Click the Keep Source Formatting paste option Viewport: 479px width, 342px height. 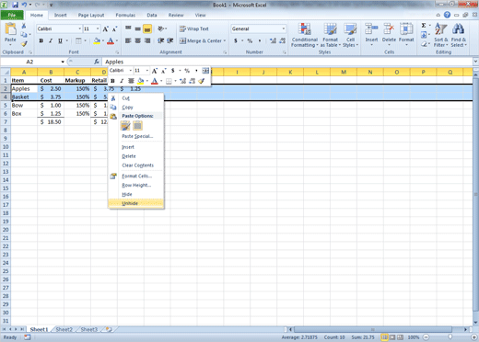[125, 126]
